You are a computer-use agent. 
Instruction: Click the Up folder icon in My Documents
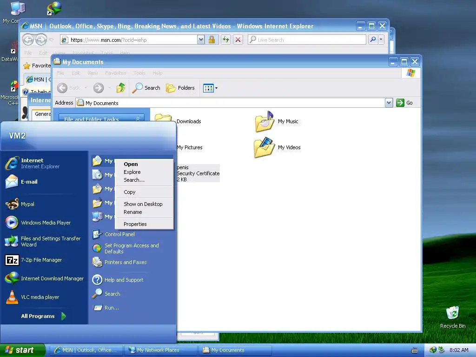tap(121, 88)
